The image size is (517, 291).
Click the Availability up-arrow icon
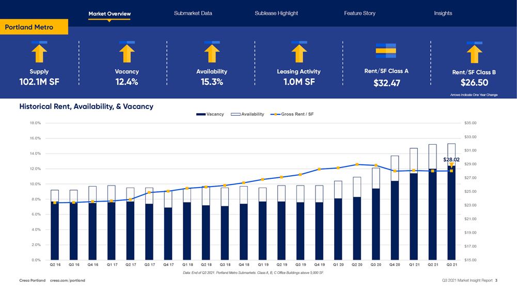point(212,53)
